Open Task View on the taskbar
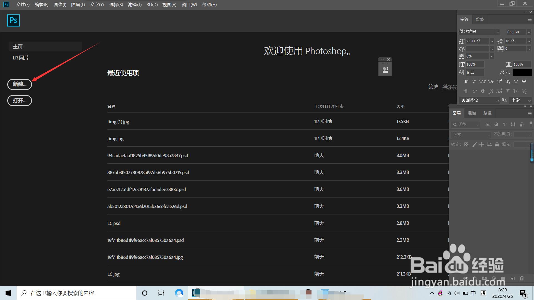The image size is (534, 300). 161,293
